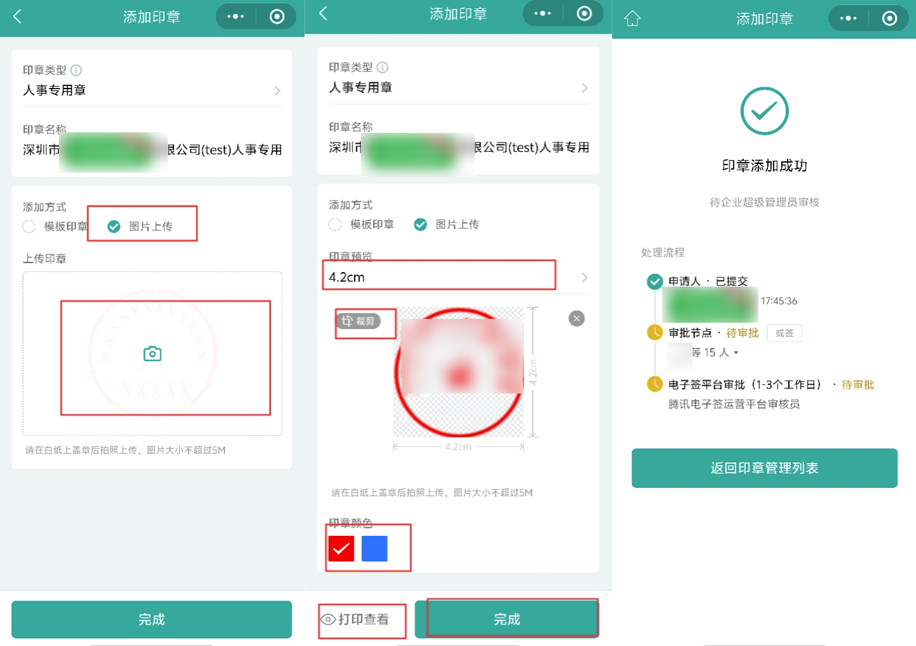Viewport: 916px width, 646px height.
Task: Tap the circular target icon in the middle screen header
Action: pyautogui.click(x=584, y=13)
